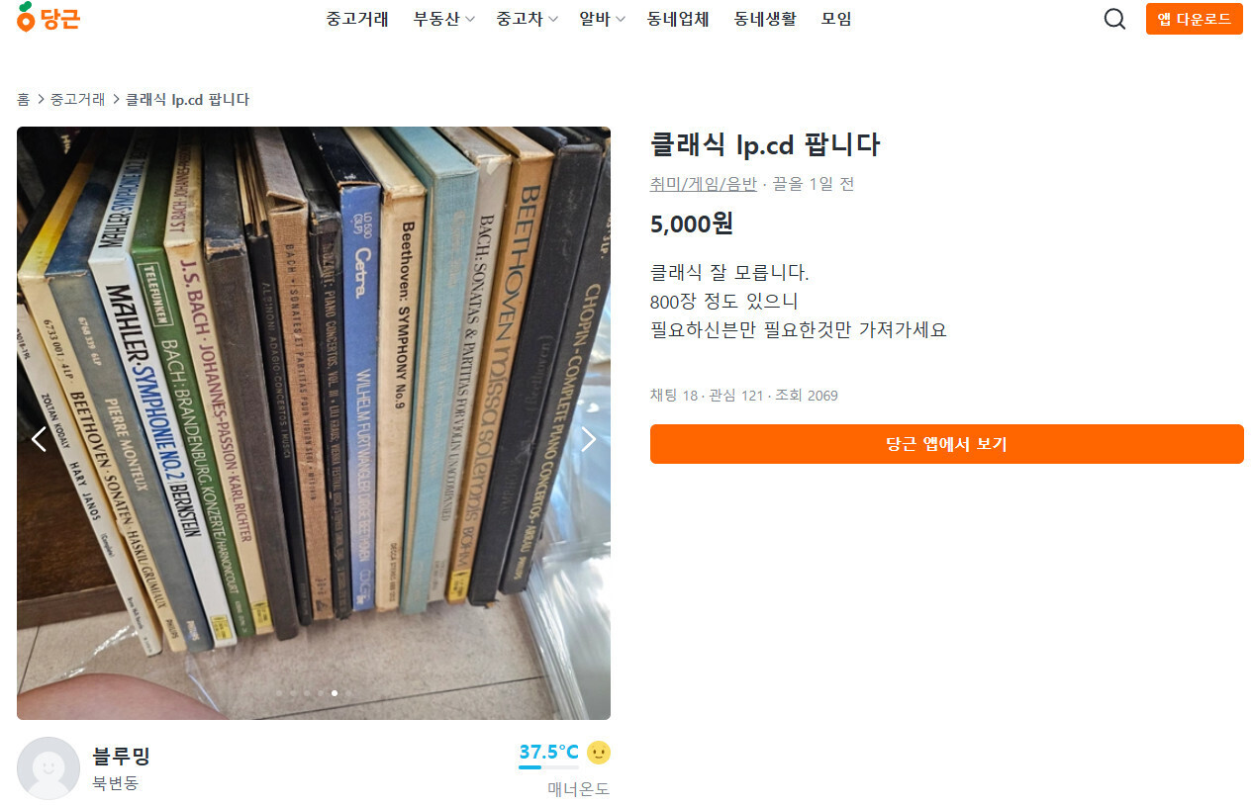The image size is (1251, 806).
Task: Click chevron after 홈 in breadcrumb
Action: 41,100
